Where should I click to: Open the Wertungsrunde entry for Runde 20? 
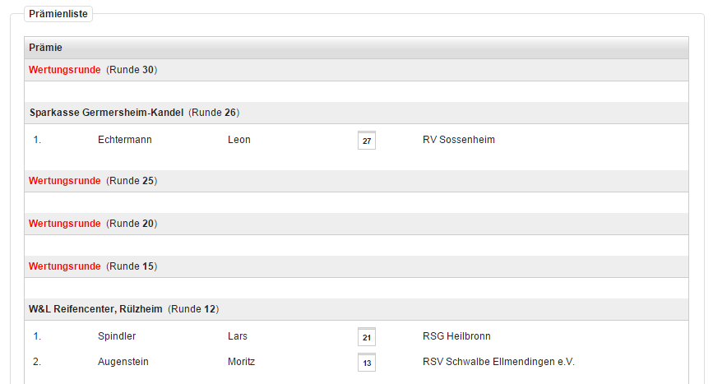pos(65,224)
